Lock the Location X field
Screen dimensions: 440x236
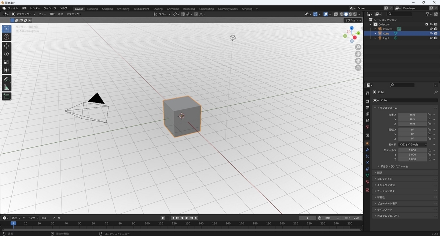(429, 115)
